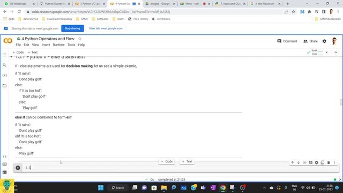Click the taskbar Search box
This screenshot has height=193, width=343.
click(x=118, y=188)
